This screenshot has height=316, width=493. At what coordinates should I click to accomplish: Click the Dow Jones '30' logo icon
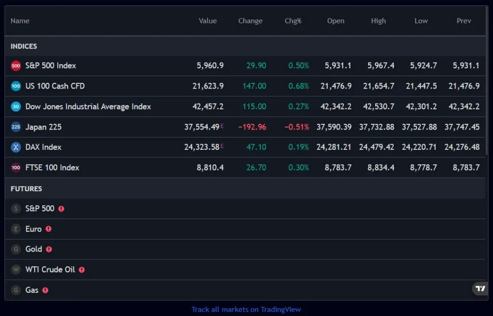pos(15,106)
